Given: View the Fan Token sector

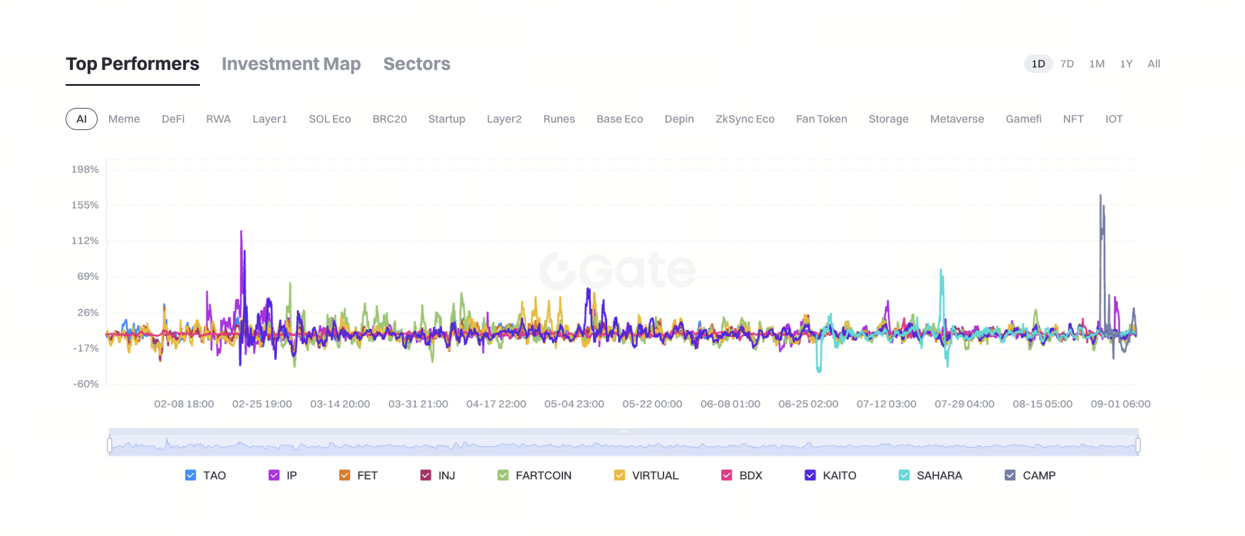Looking at the screenshot, I should point(822,119).
